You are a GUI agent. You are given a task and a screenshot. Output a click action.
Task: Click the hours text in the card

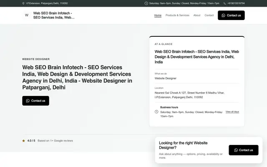191,114
